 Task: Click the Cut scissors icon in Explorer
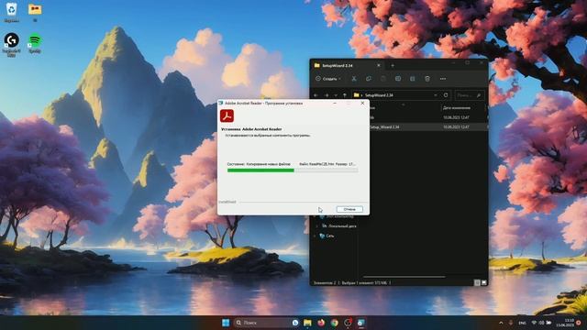point(354,79)
